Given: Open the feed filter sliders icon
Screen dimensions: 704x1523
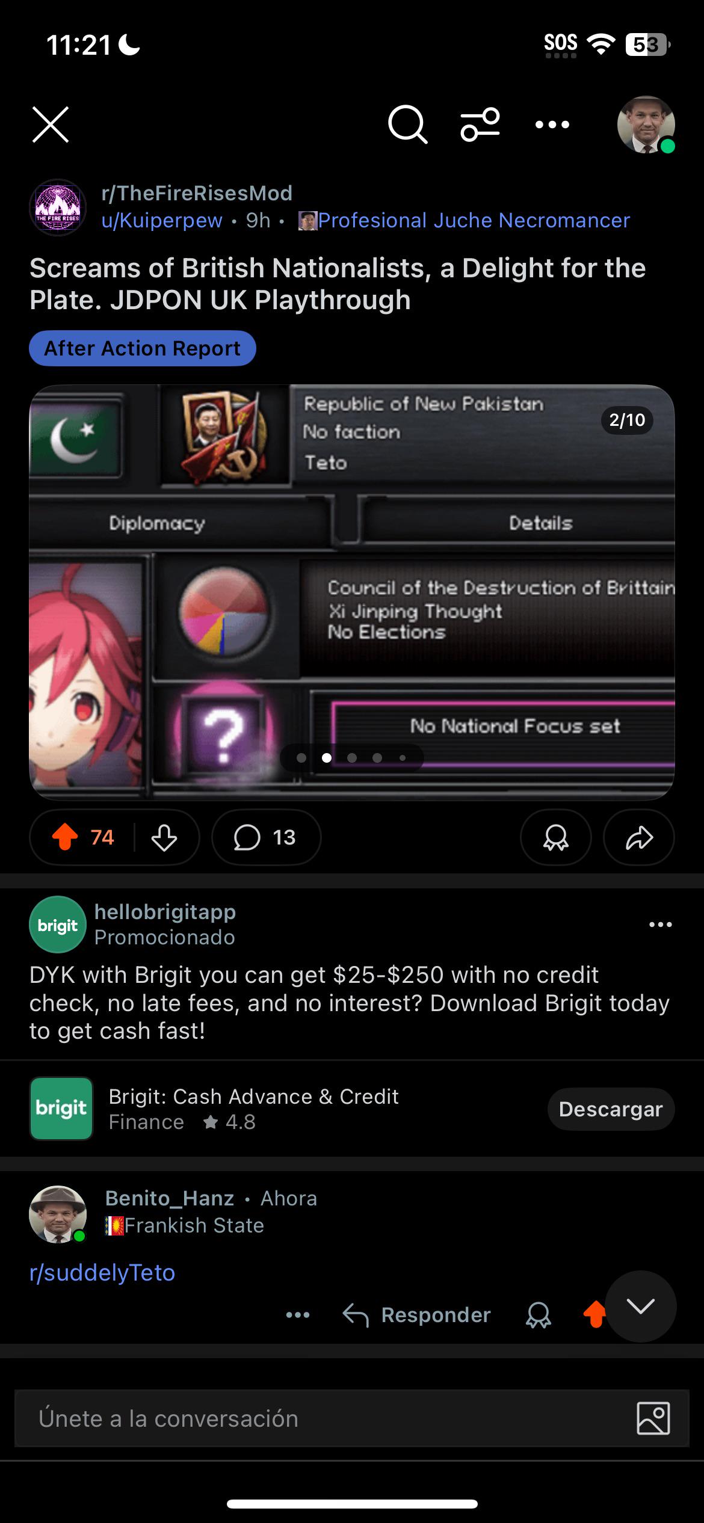Looking at the screenshot, I should pos(480,125).
